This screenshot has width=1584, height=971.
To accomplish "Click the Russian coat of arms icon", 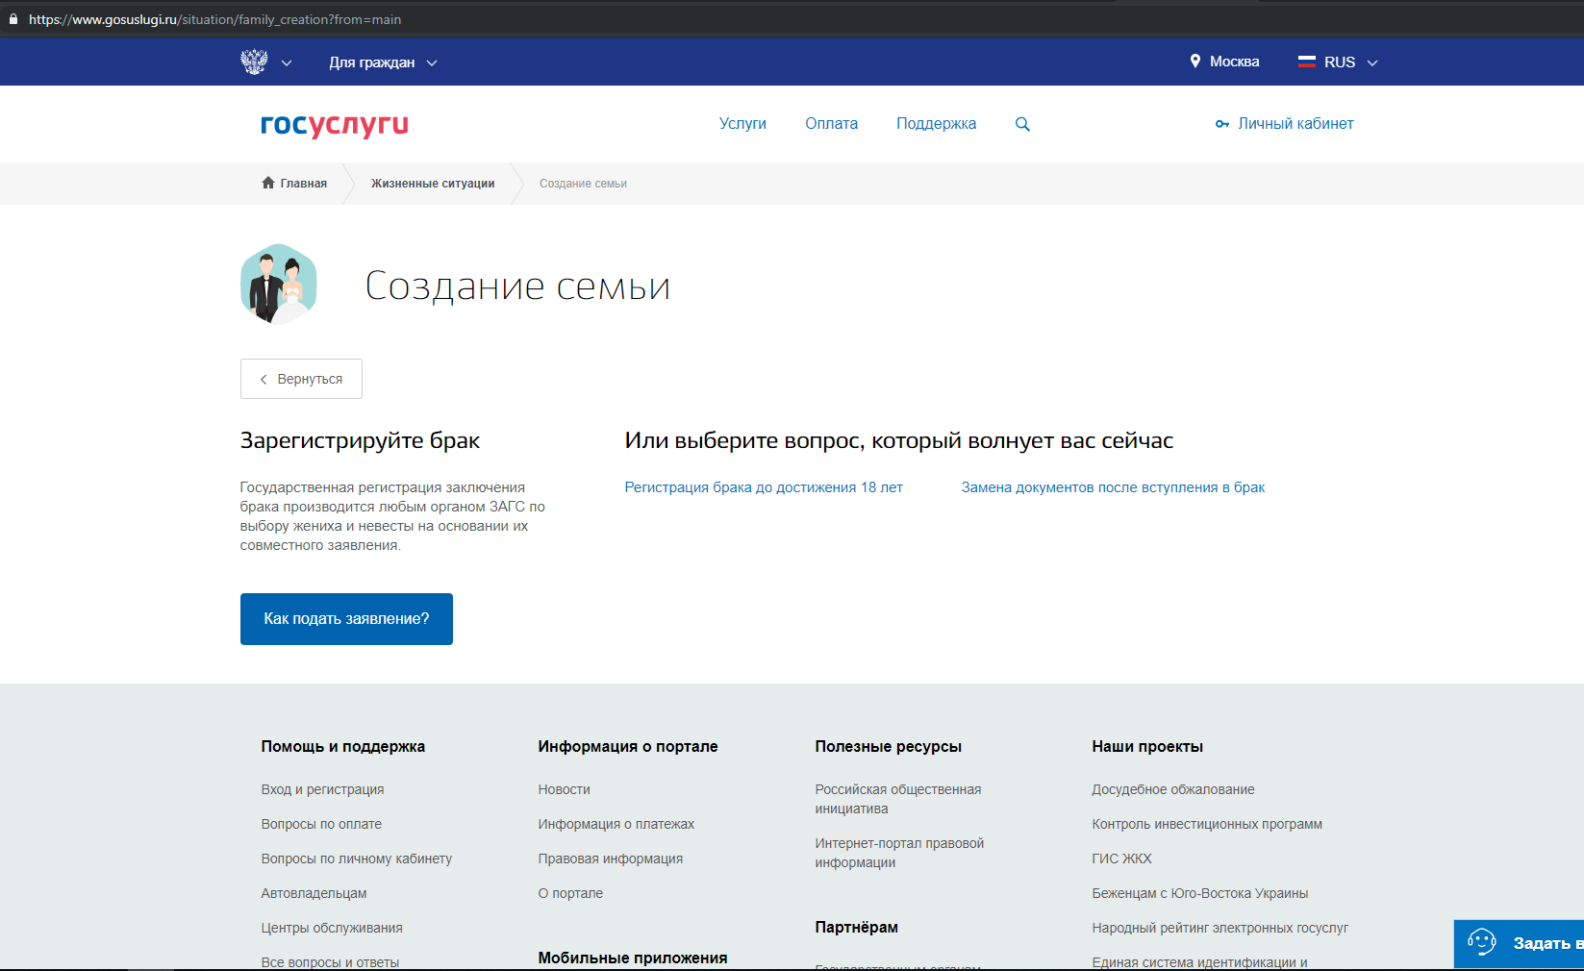I will [x=254, y=62].
